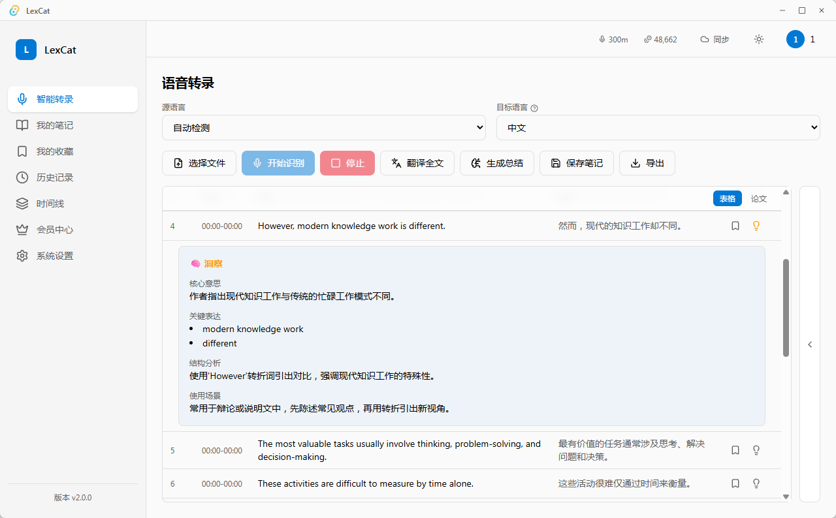Image resolution: width=836 pixels, height=518 pixels.
Task: Bookmark row 4 transcription sentence
Action: tap(735, 226)
